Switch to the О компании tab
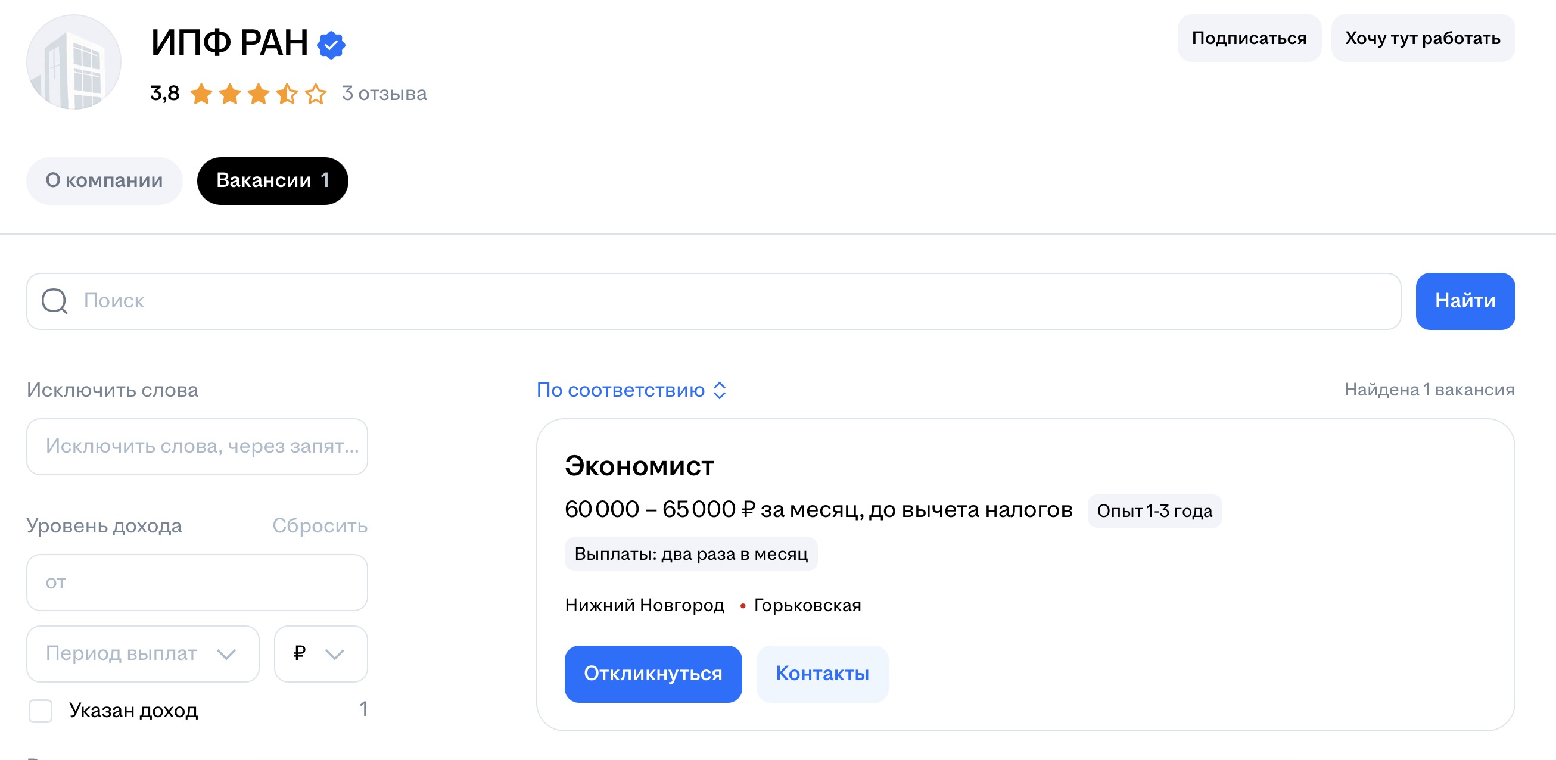The image size is (1556, 760). click(x=104, y=180)
